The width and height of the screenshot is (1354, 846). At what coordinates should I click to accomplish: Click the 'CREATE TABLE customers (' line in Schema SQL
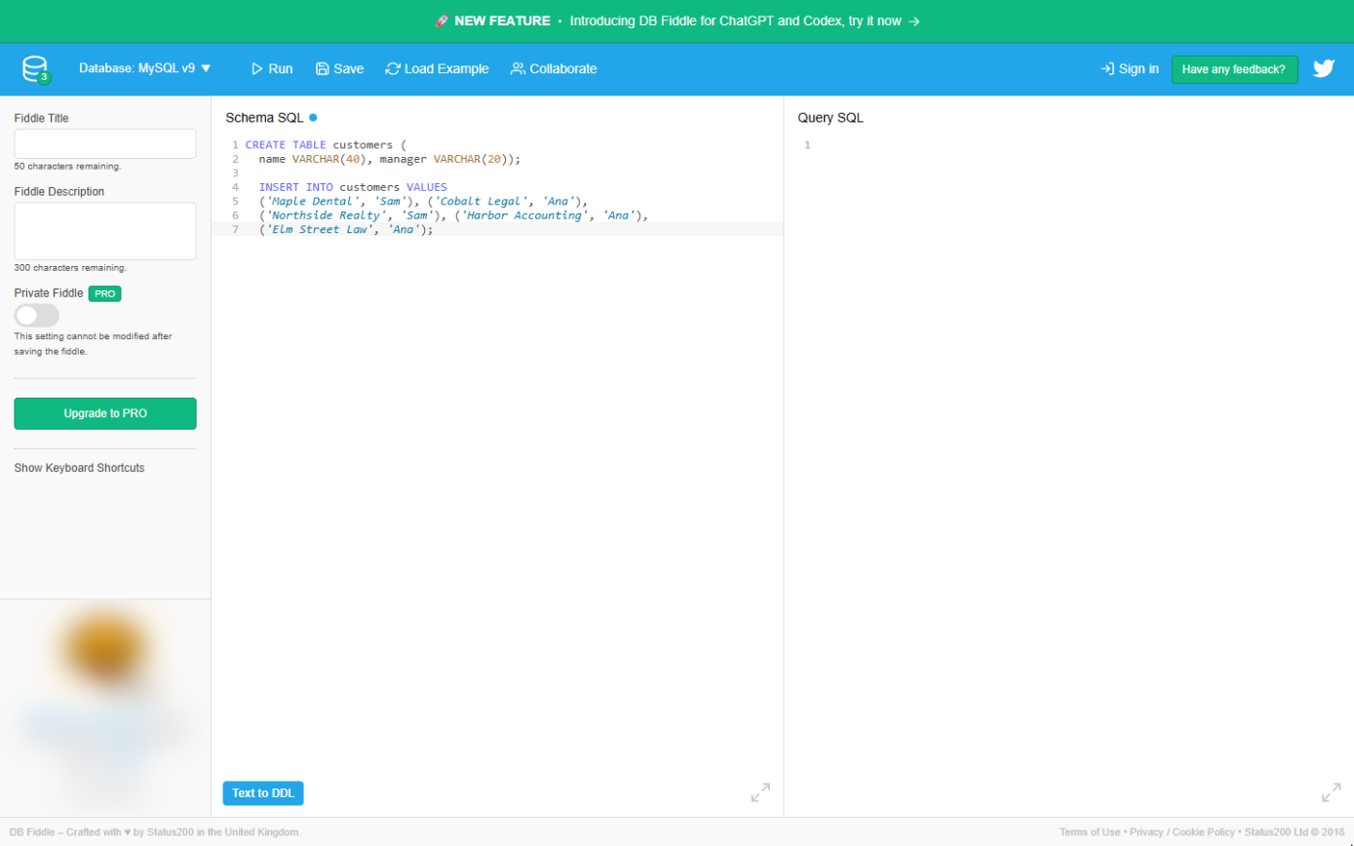click(x=326, y=145)
